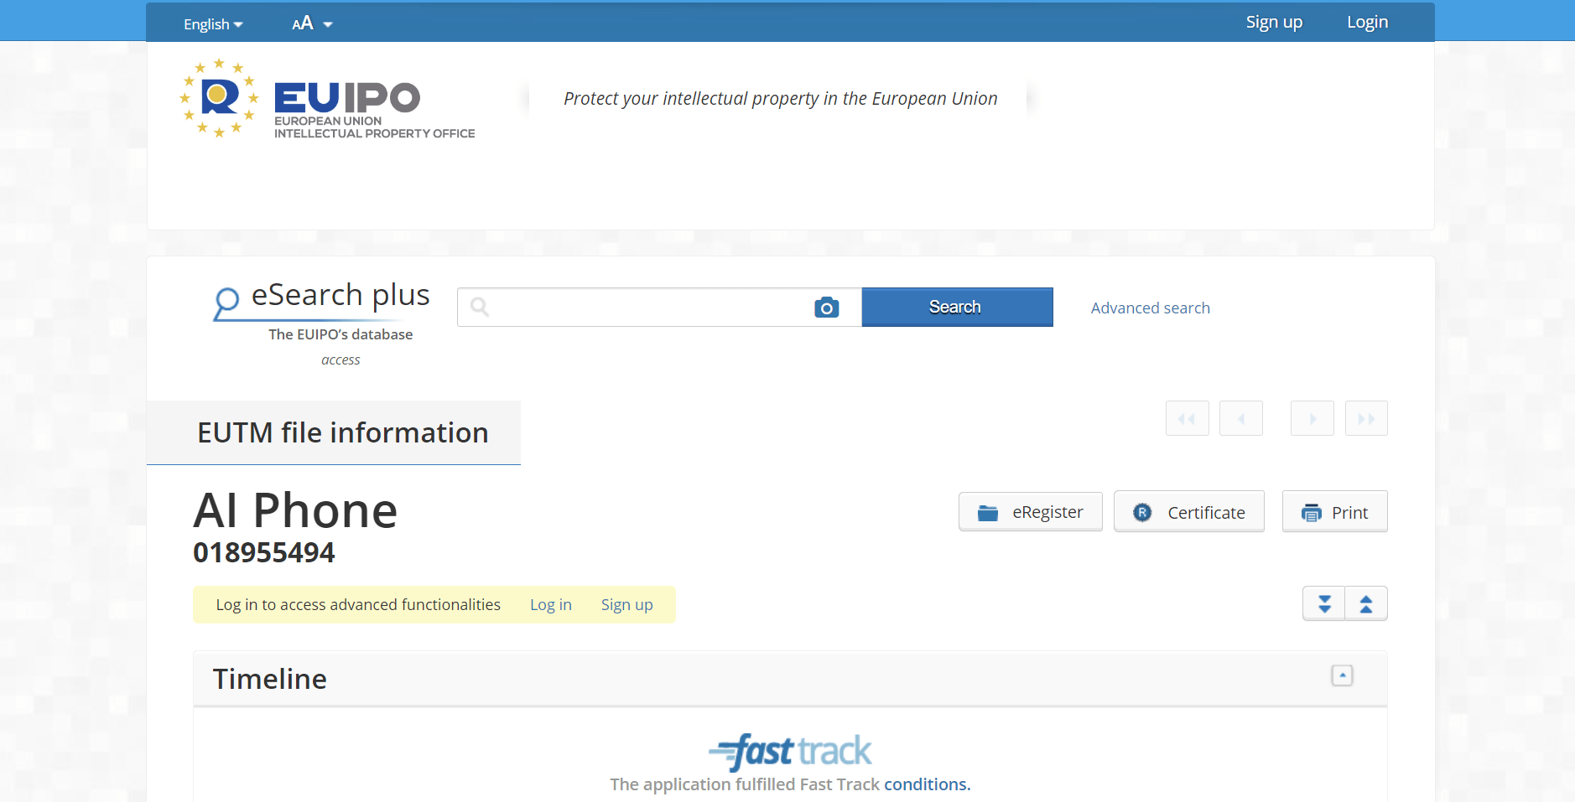The image size is (1575, 802).
Task: Click the Sign up link in header
Action: pyautogui.click(x=1274, y=23)
